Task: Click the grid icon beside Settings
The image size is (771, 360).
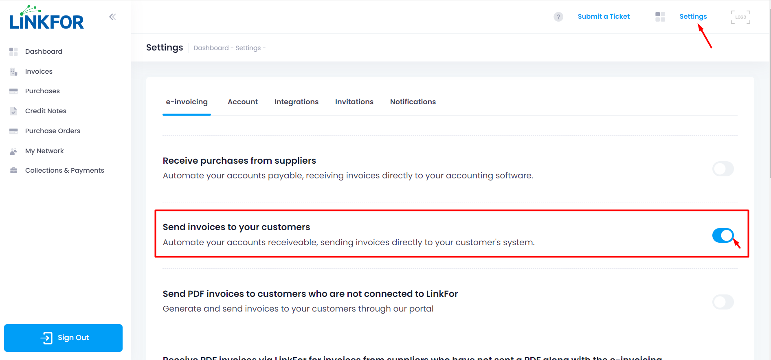Action: [660, 17]
